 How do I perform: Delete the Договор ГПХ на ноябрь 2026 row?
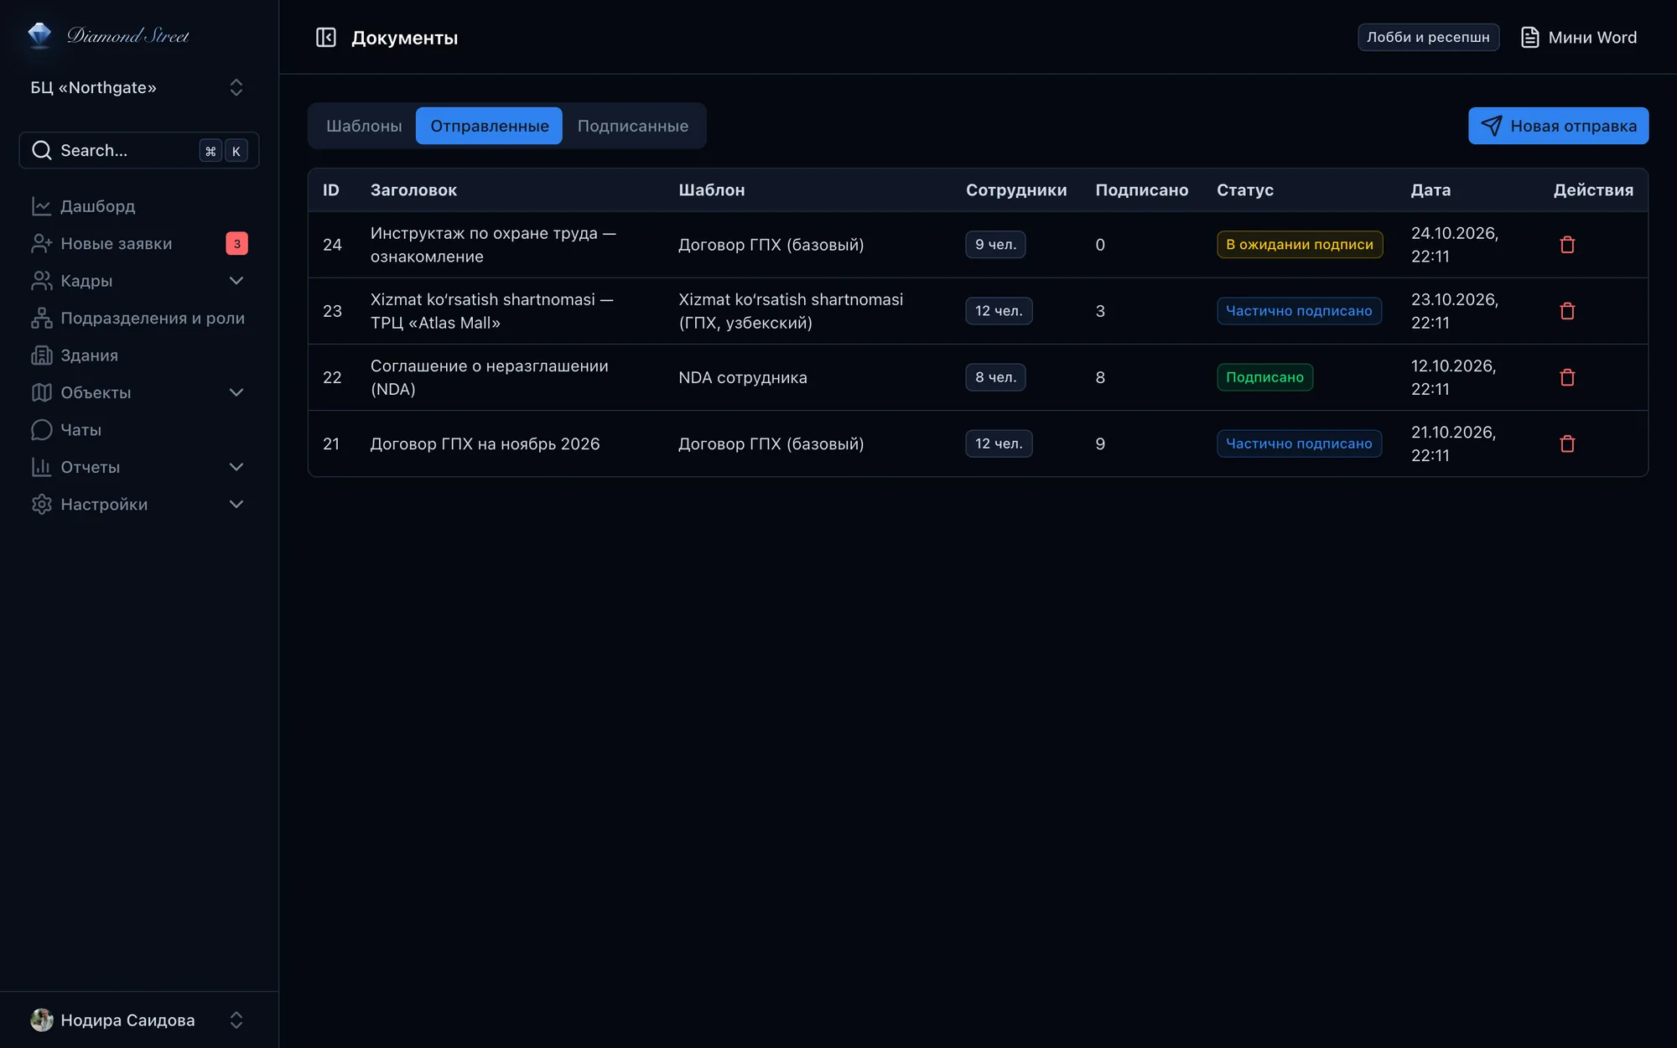1567,444
